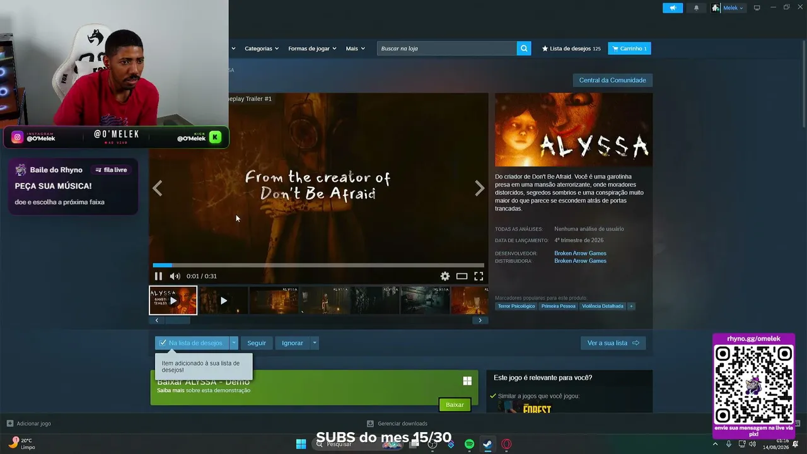Viewport: 807px width, 454px height.
Task: Open the notifications bell
Action: 697,8
